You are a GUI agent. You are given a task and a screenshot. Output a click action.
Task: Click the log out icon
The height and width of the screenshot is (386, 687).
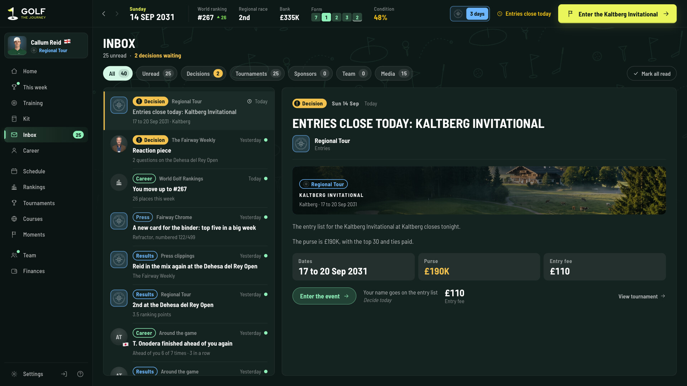coord(64,374)
